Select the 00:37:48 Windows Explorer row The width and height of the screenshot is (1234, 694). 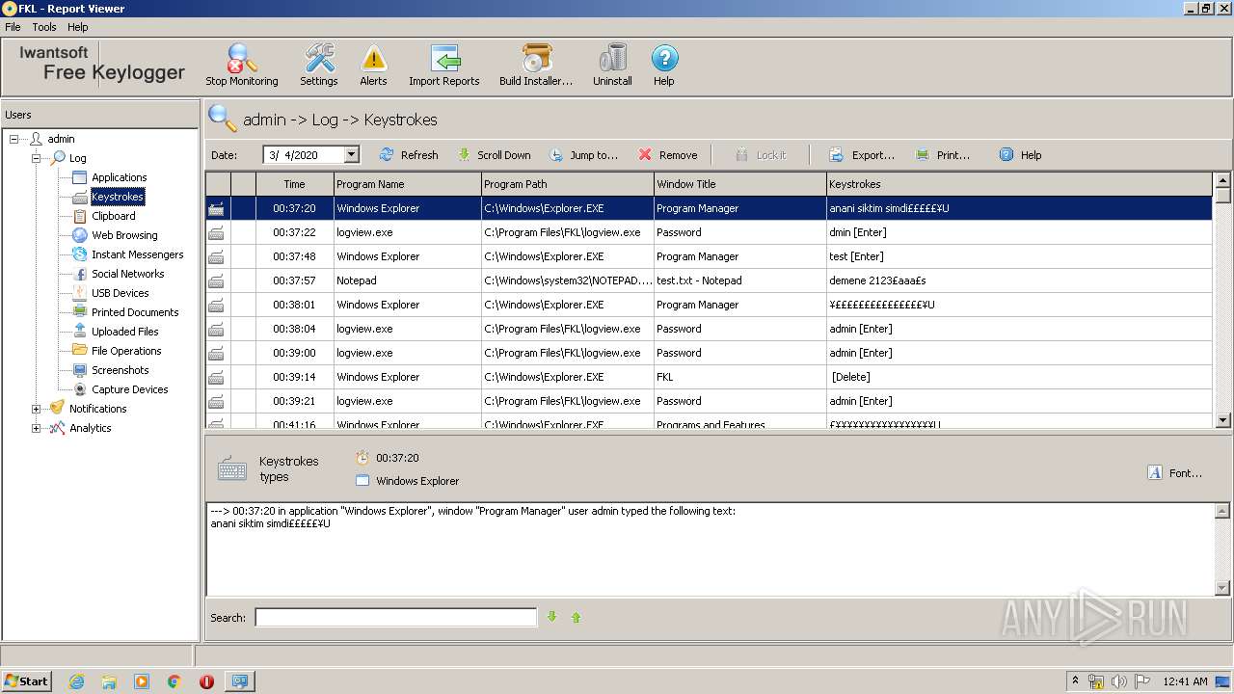point(709,256)
